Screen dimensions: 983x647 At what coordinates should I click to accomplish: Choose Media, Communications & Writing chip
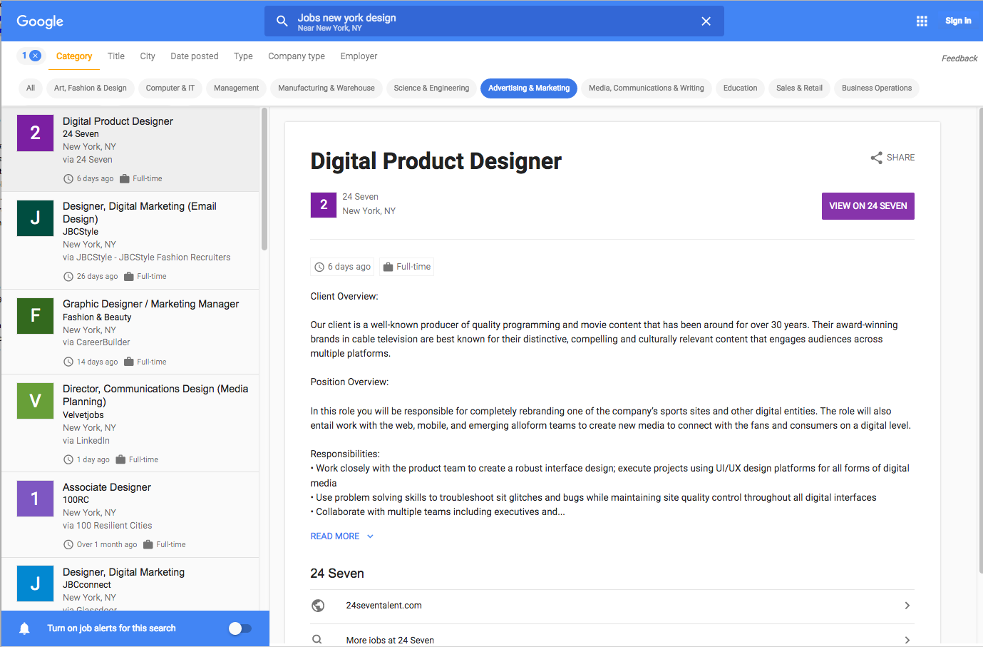(647, 88)
